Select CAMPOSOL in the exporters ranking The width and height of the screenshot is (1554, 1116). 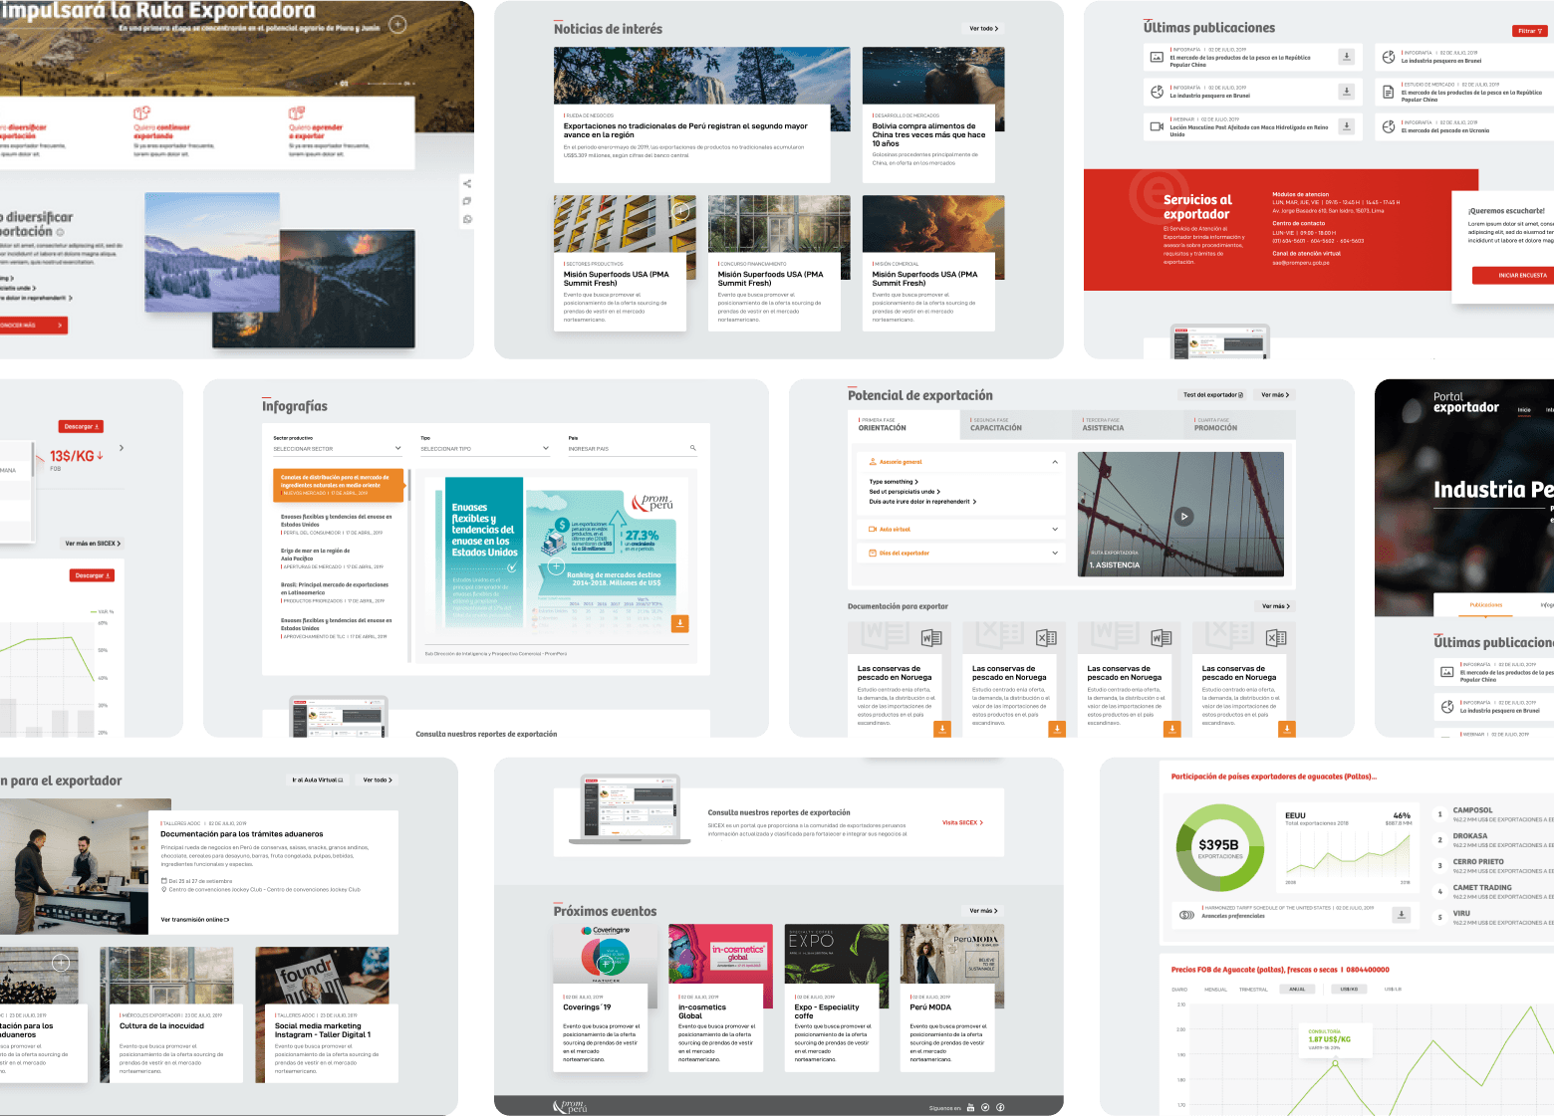(x=1472, y=810)
